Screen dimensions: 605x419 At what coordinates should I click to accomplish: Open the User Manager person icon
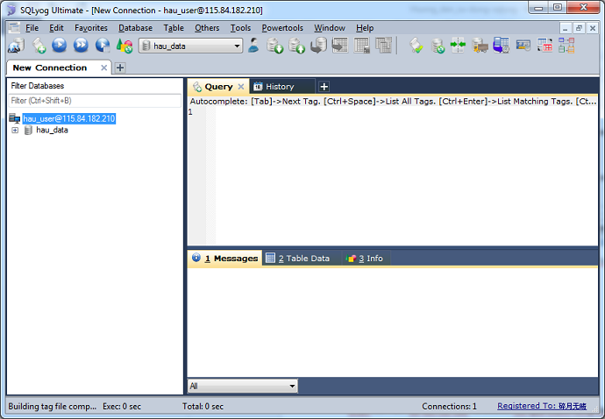click(x=253, y=46)
